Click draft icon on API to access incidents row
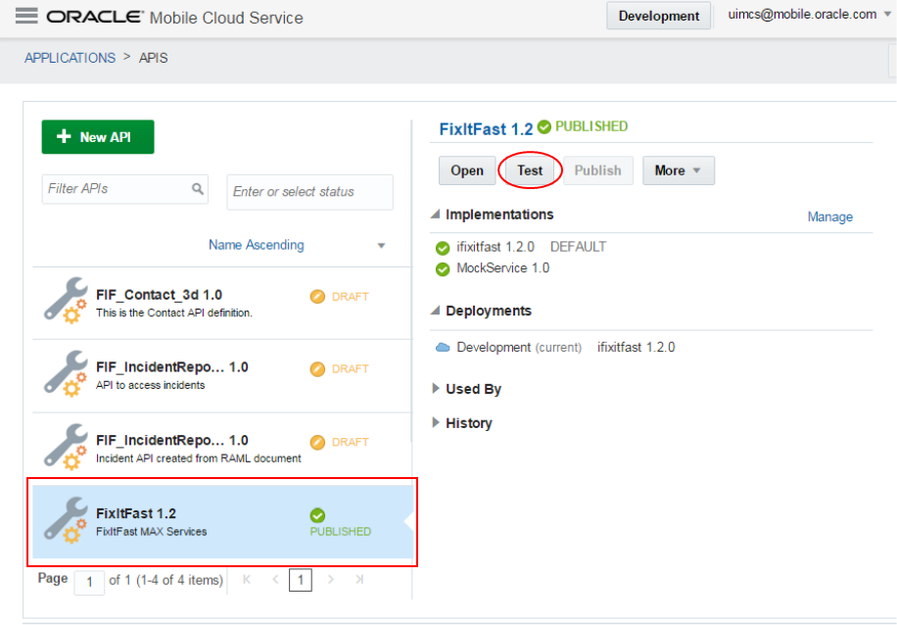This screenshot has height=625, width=897. click(317, 369)
